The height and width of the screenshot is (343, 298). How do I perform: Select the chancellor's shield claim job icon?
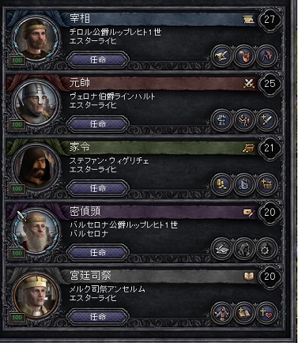(244, 56)
